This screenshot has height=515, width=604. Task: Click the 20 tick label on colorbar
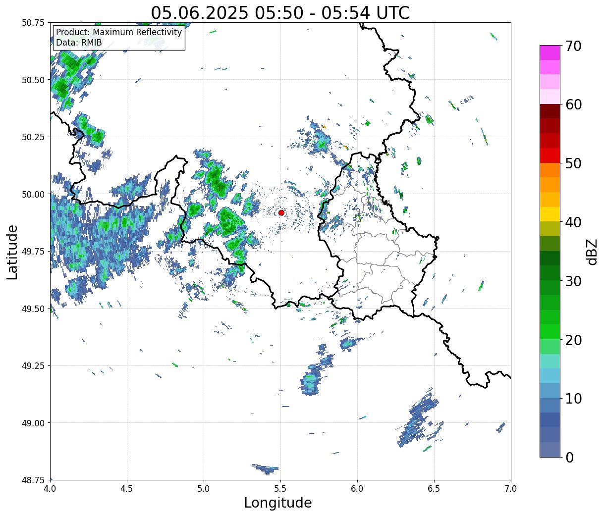pyautogui.click(x=573, y=340)
